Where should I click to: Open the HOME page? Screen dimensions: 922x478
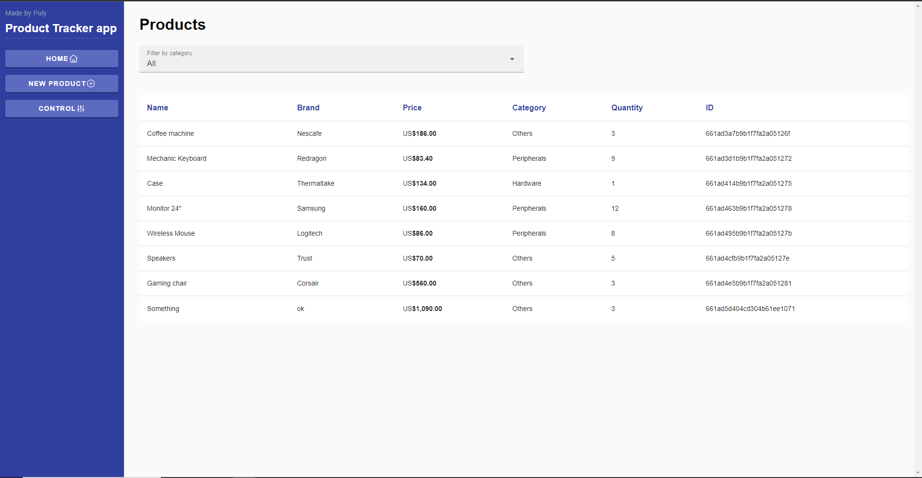61,59
